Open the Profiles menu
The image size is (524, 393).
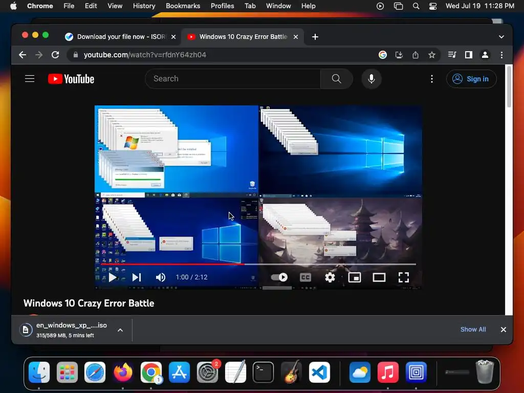coord(222,6)
